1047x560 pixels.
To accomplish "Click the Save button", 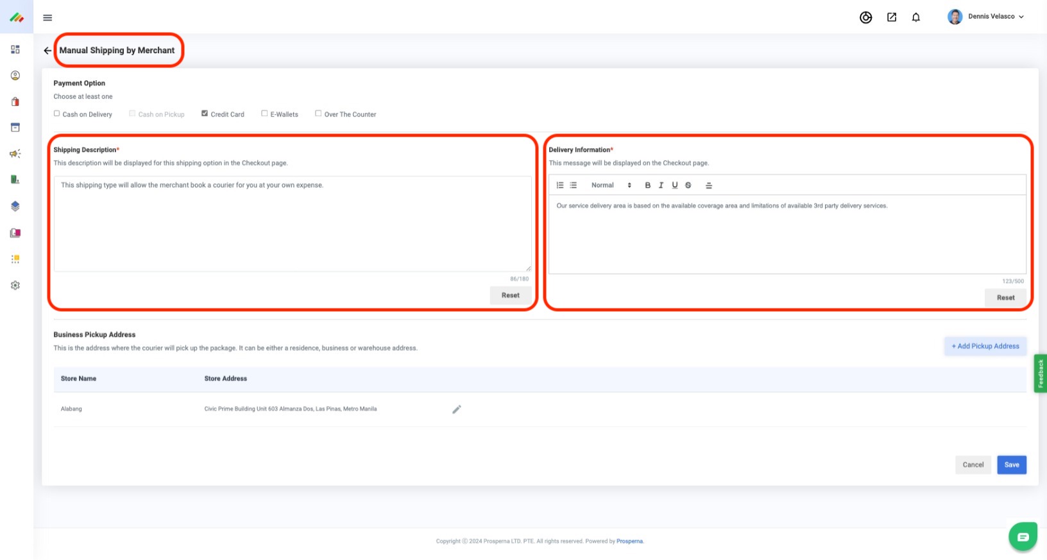I will tap(1011, 465).
